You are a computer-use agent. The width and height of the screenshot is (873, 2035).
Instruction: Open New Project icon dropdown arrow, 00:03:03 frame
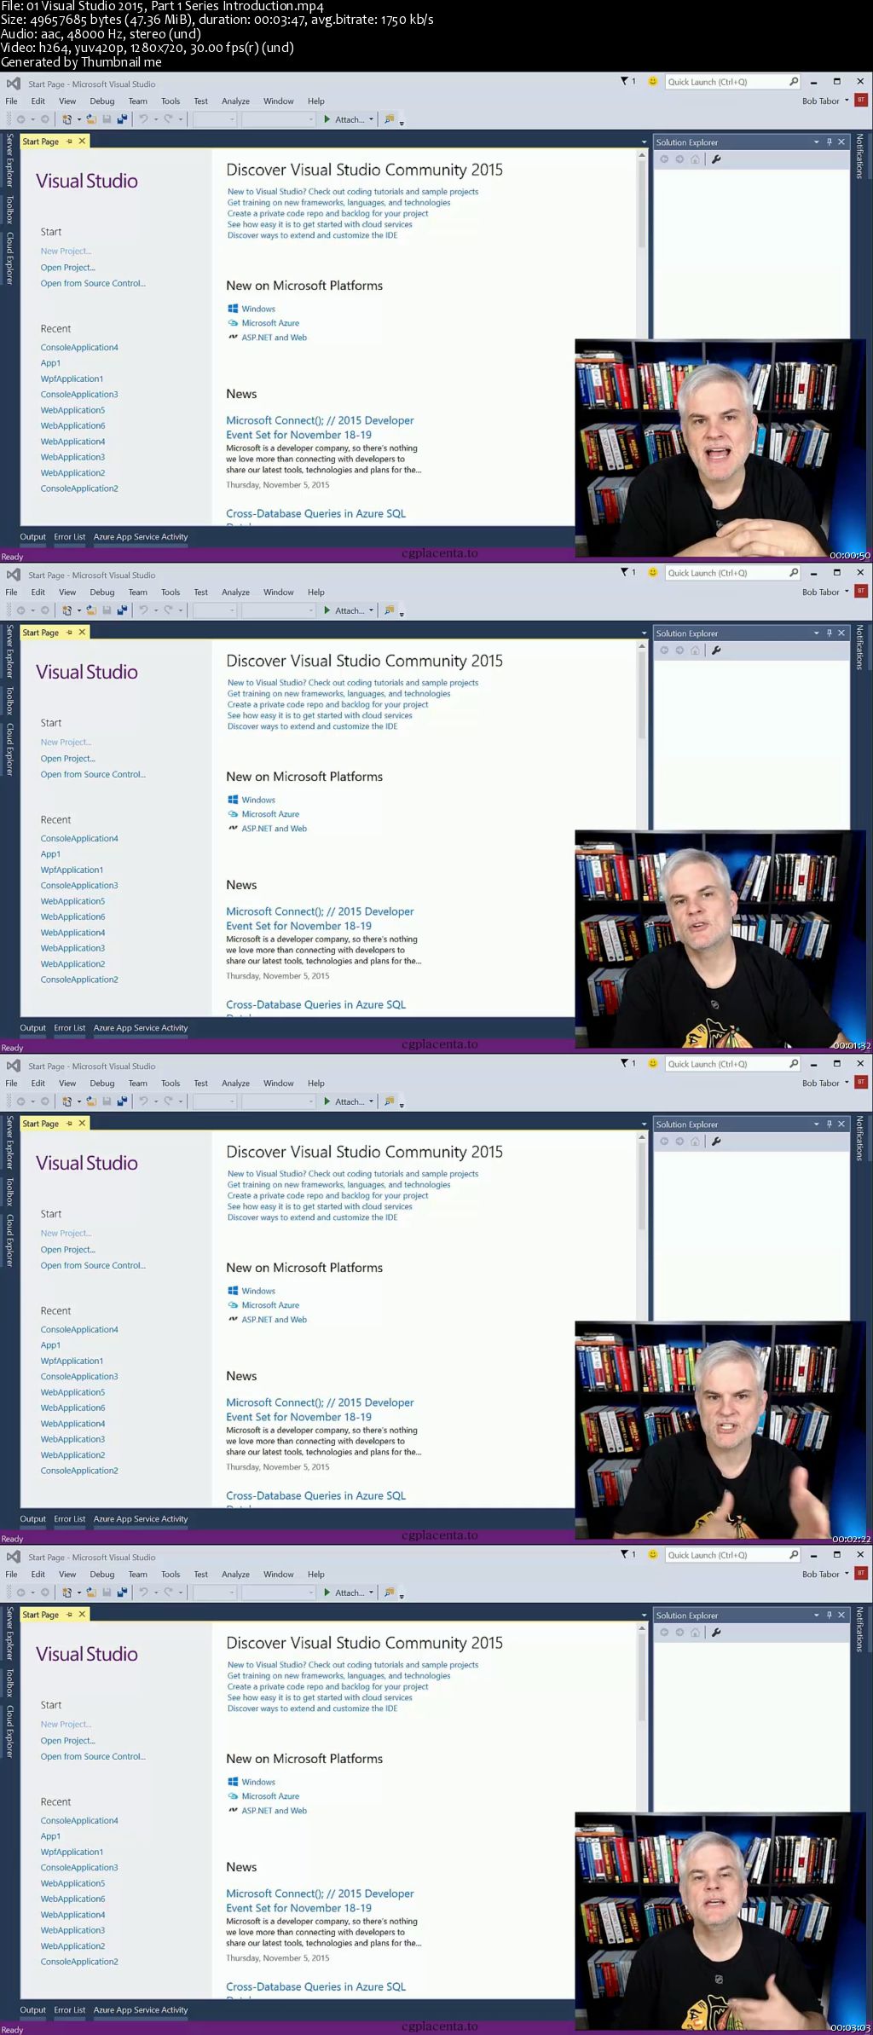point(78,1593)
